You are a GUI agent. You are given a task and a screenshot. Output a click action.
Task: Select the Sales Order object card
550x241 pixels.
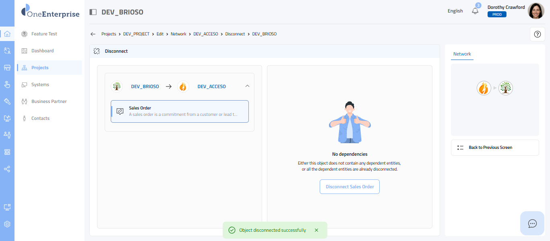180,111
